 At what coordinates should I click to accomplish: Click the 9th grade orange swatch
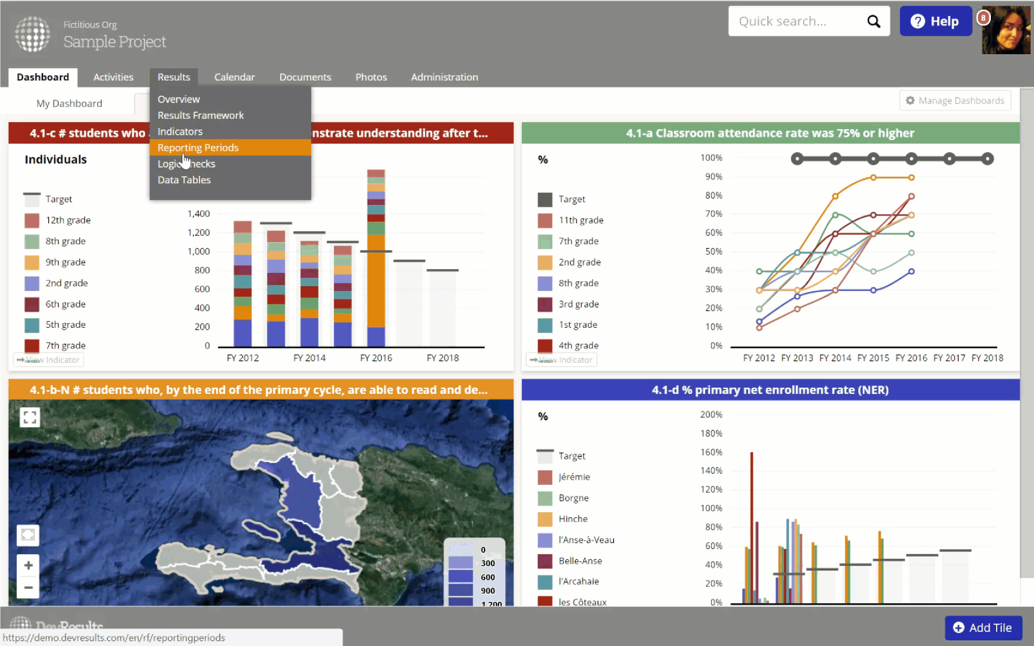[x=32, y=262]
